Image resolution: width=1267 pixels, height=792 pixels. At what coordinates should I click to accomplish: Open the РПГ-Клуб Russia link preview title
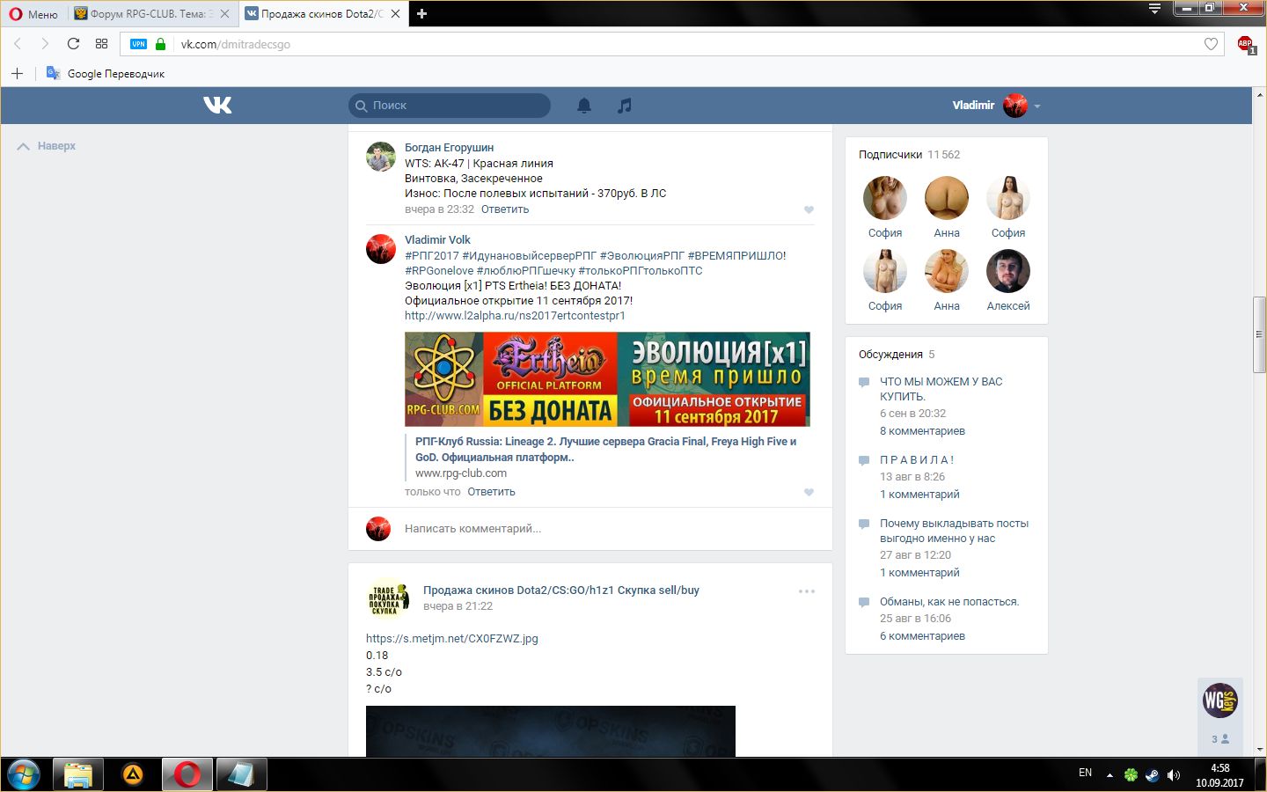click(x=605, y=449)
